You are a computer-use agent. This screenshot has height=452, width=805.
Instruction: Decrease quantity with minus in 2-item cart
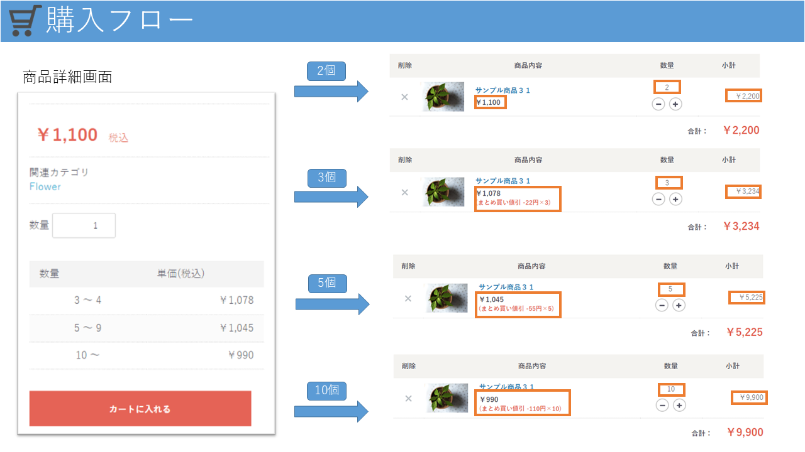[658, 104]
